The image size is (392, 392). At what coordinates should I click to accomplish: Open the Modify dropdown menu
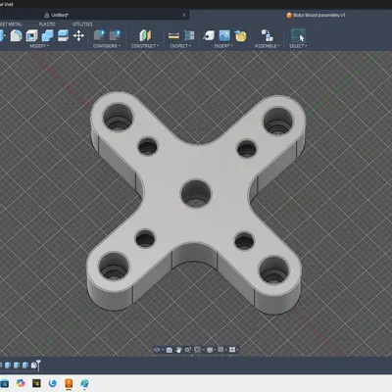39,46
